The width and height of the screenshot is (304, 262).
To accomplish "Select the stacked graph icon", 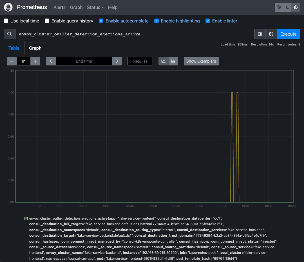I will coord(173,61).
